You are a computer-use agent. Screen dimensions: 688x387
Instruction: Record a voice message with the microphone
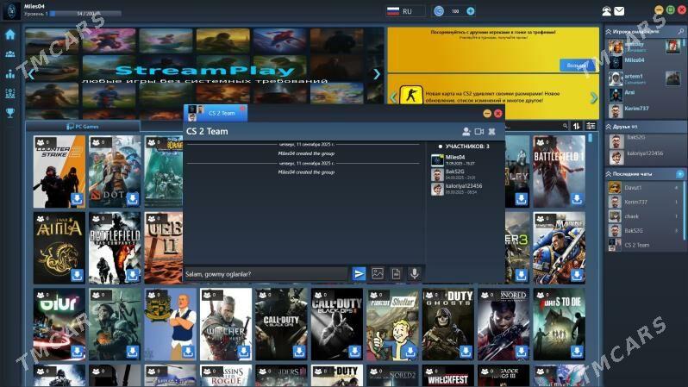click(x=414, y=274)
